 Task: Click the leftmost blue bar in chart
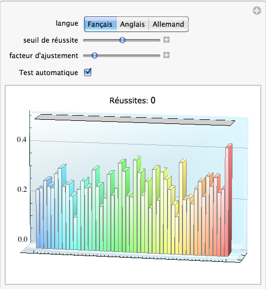coord(38,219)
